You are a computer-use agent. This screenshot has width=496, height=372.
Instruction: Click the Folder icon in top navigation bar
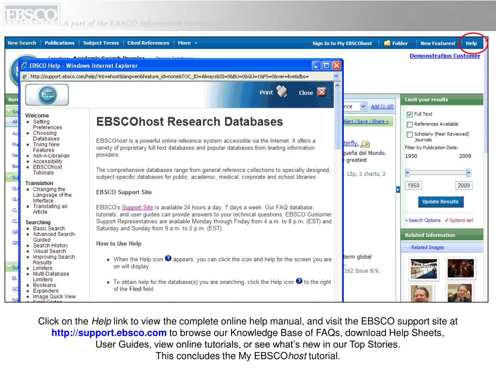click(x=387, y=43)
